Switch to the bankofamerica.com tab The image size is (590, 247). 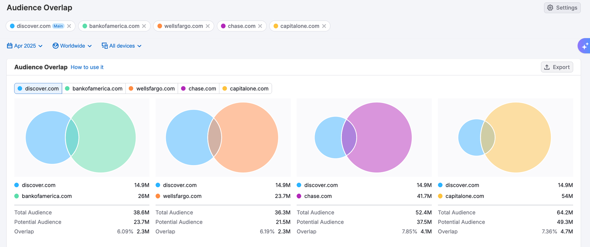pyautogui.click(x=94, y=88)
